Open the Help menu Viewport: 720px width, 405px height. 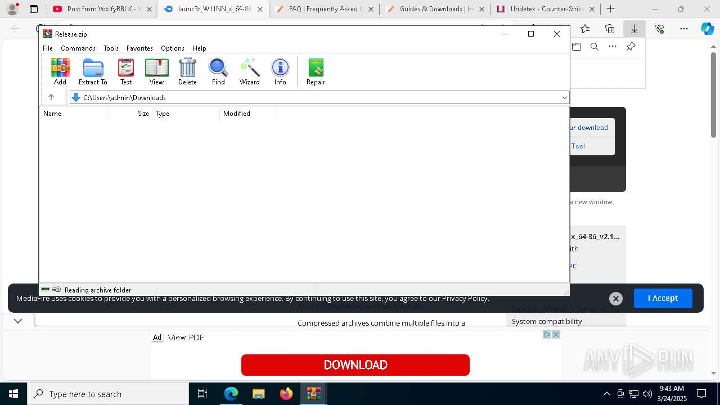[x=199, y=48]
